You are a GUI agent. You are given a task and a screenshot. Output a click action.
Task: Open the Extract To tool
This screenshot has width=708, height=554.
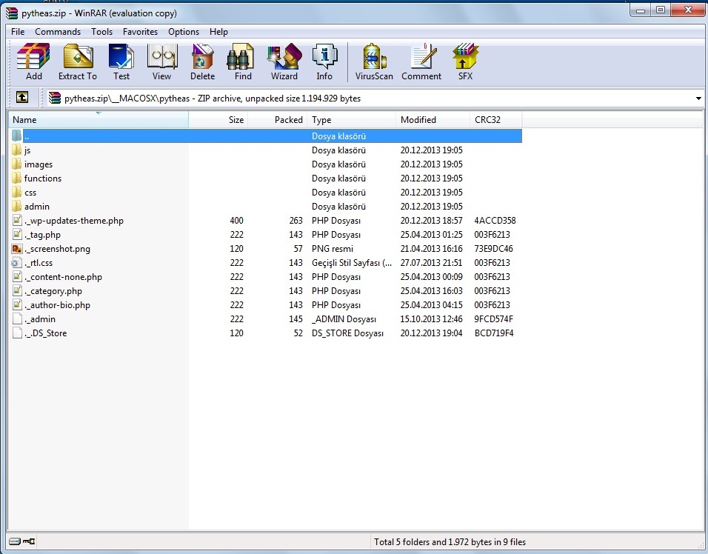click(78, 62)
